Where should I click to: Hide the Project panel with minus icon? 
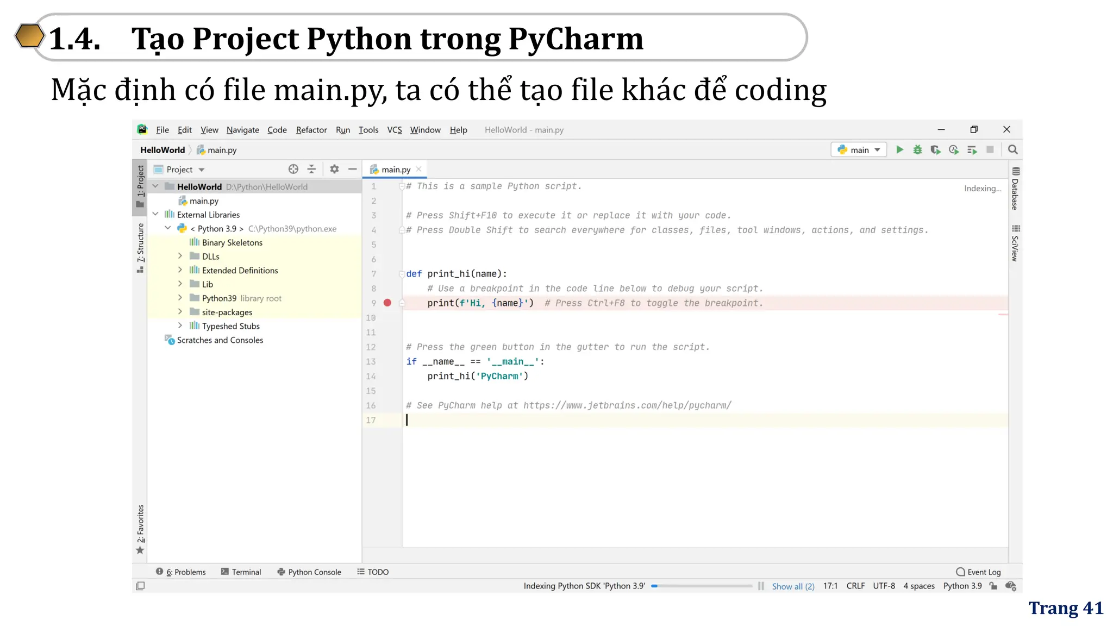tap(352, 169)
